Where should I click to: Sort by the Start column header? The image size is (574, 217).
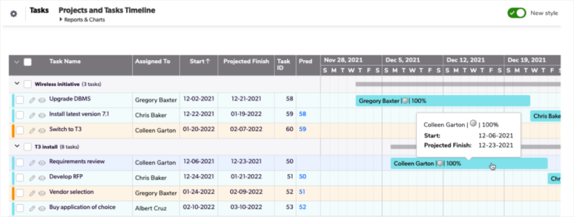click(200, 61)
